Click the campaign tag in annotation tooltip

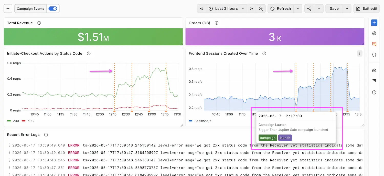(x=268, y=138)
